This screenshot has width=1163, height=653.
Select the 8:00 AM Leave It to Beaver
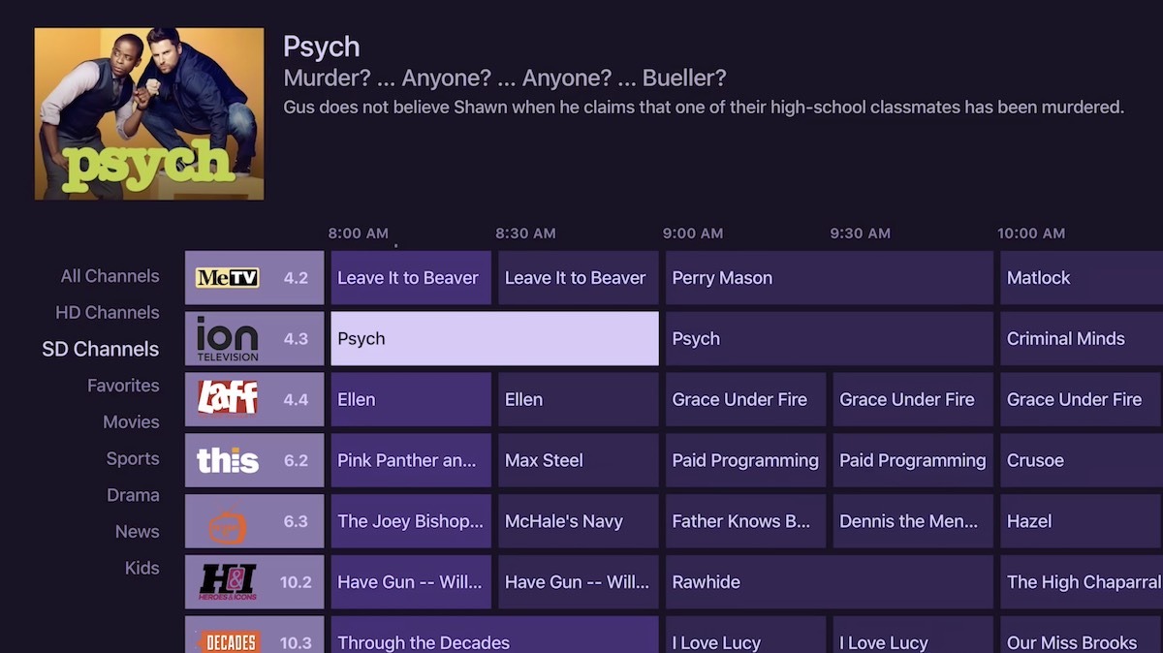[x=411, y=278]
